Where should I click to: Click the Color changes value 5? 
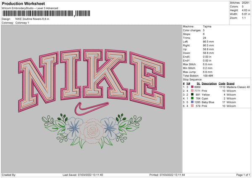(x=204, y=30)
